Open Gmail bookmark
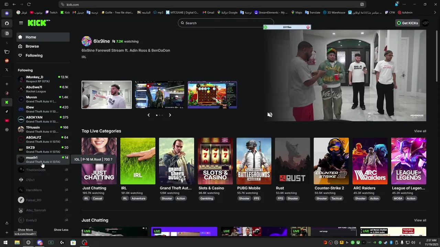 [208, 12]
